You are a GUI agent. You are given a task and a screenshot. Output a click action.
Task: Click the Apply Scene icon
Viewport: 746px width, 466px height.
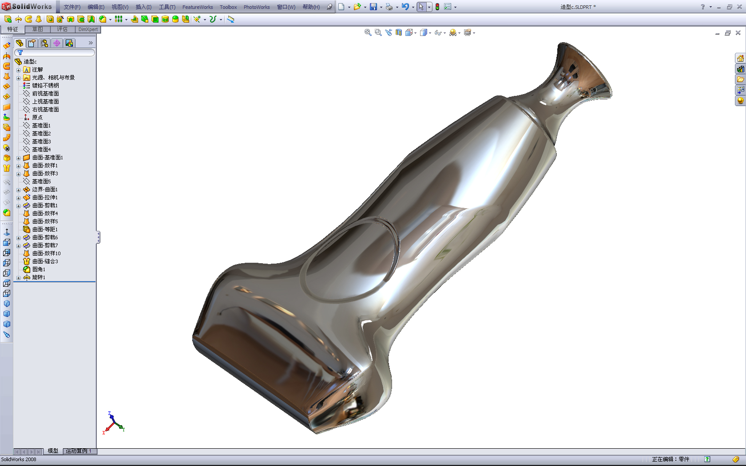pos(453,32)
